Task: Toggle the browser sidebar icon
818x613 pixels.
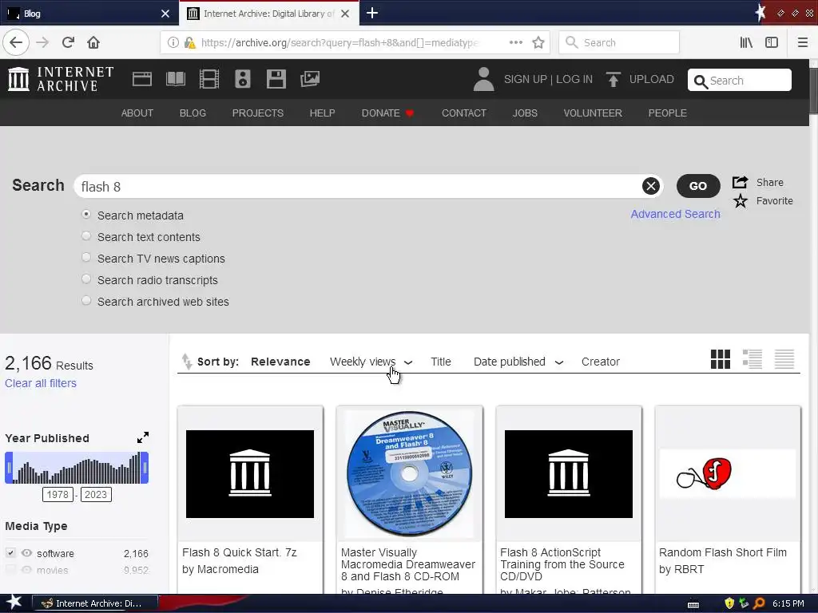Action: 772,42
